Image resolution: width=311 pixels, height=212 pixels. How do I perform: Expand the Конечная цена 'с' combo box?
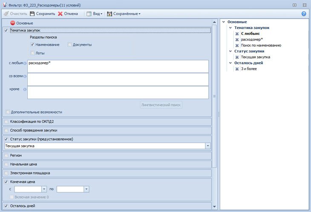coord(44,189)
